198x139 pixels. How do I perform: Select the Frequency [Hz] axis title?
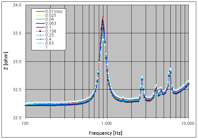[105, 133]
